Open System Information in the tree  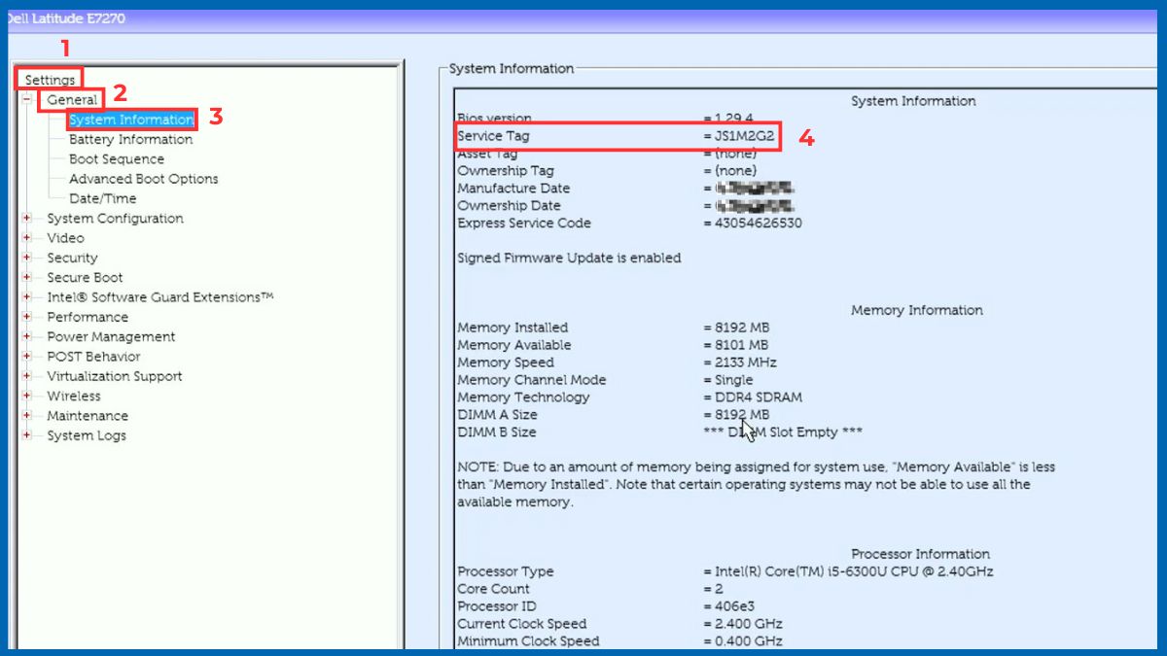click(x=131, y=120)
